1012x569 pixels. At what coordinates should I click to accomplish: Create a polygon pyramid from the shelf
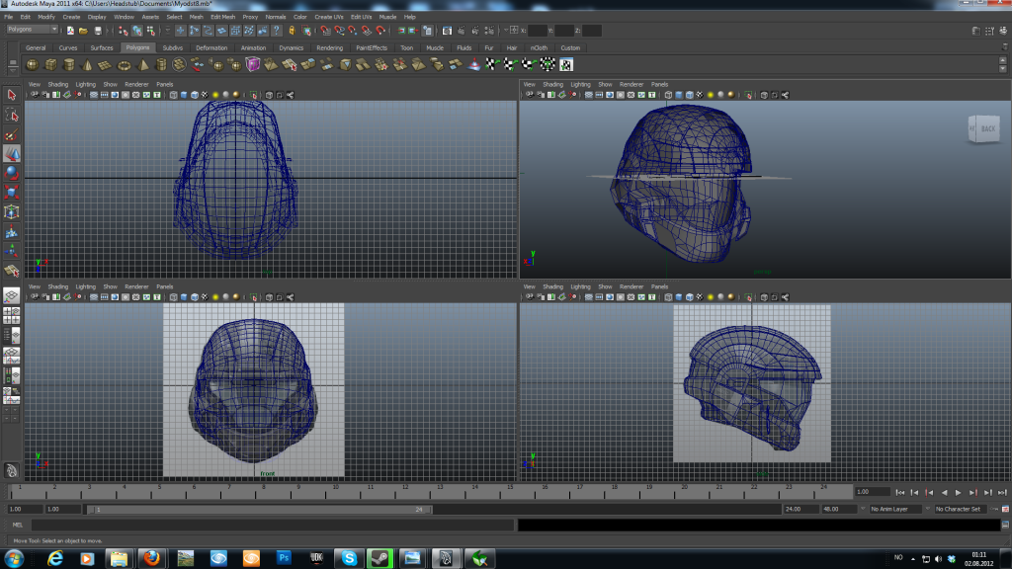pos(143,64)
